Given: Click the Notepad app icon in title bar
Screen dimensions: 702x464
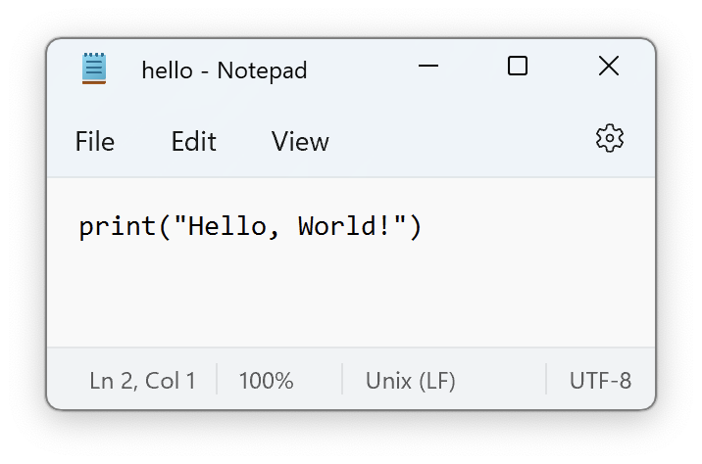Looking at the screenshot, I should pyautogui.click(x=94, y=69).
